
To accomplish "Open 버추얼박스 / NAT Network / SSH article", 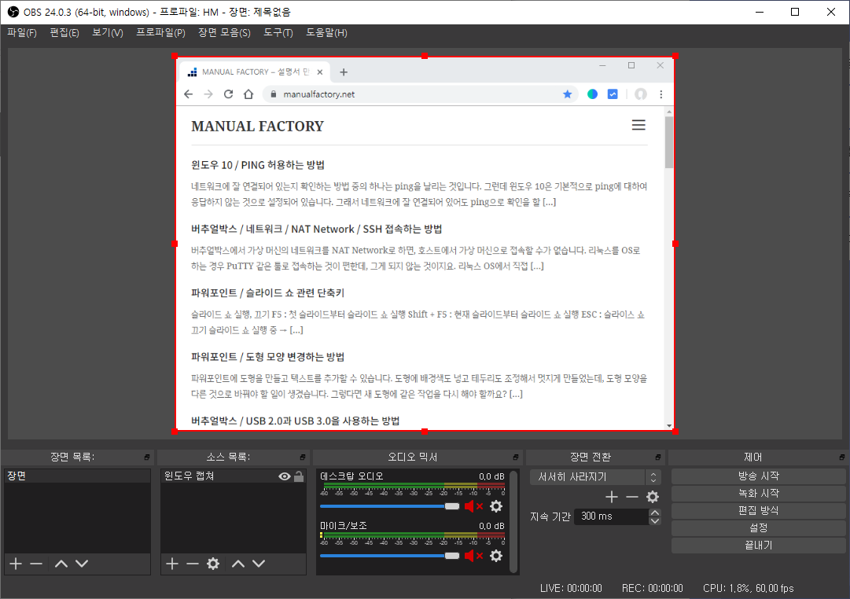I will 317,229.
